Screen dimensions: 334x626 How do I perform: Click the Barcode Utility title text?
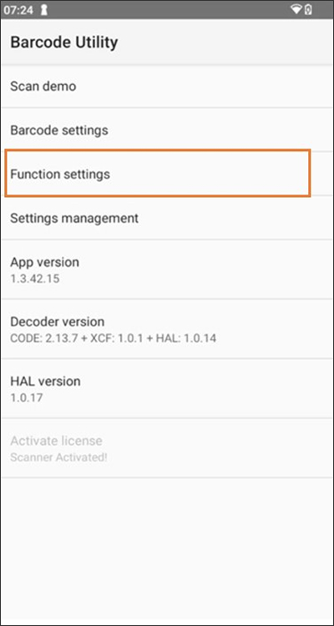pos(64,43)
